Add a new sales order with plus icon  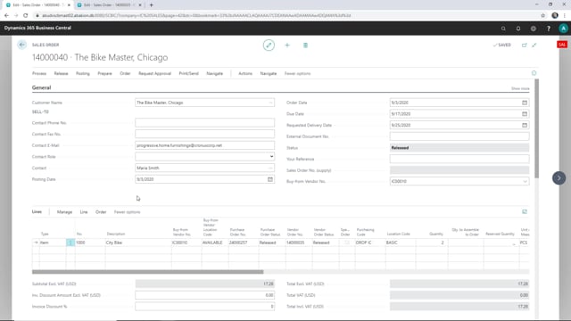(287, 45)
